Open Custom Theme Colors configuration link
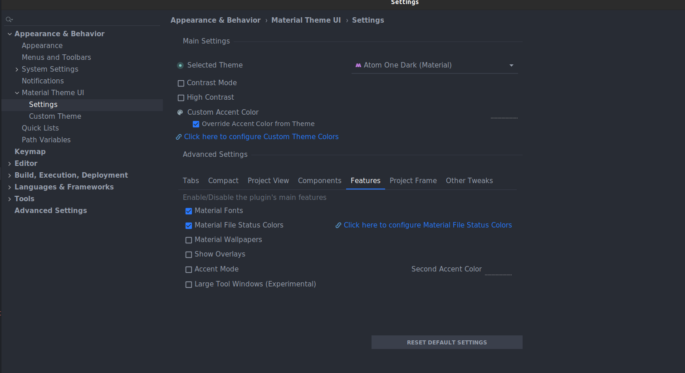This screenshot has width=685, height=373. (261, 136)
